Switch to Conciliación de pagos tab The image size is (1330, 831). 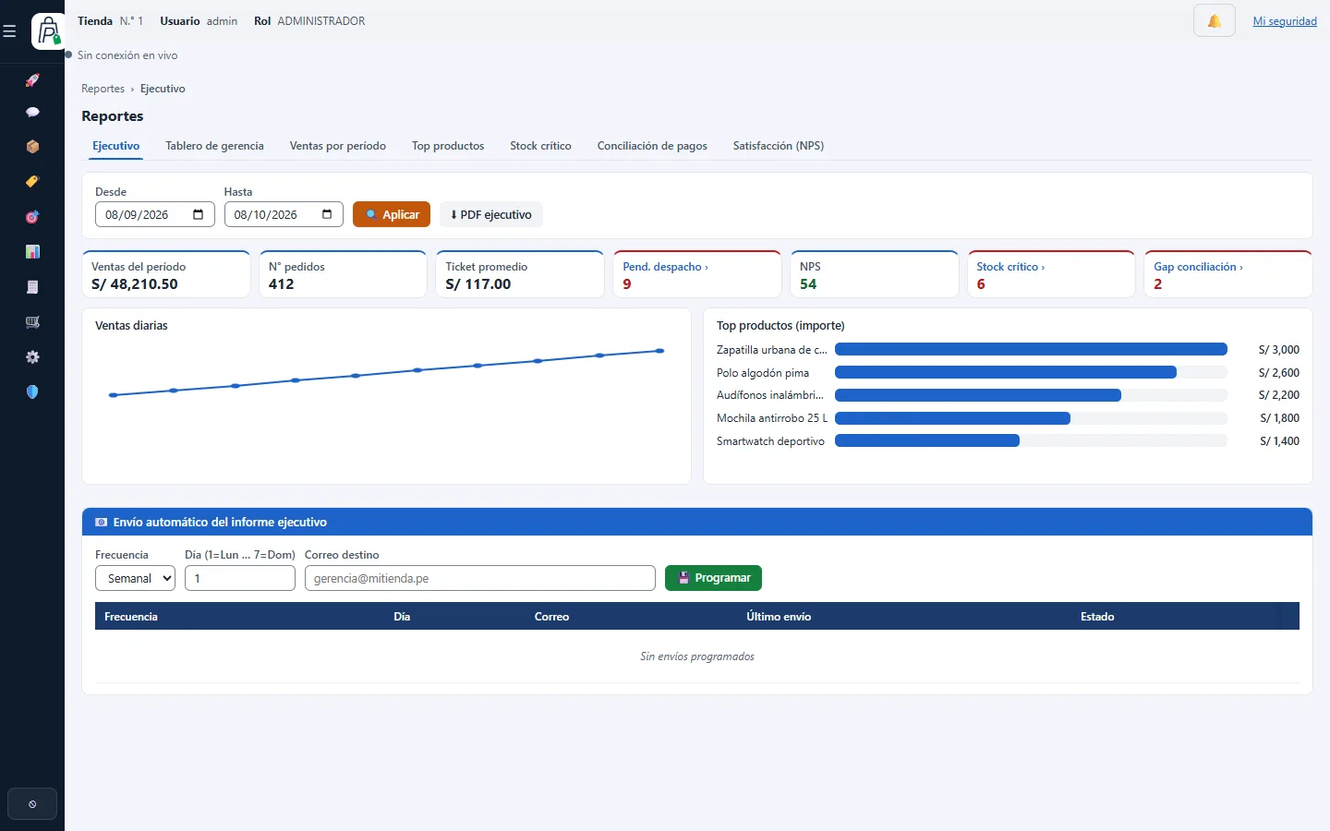pyautogui.click(x=652, y=146)
